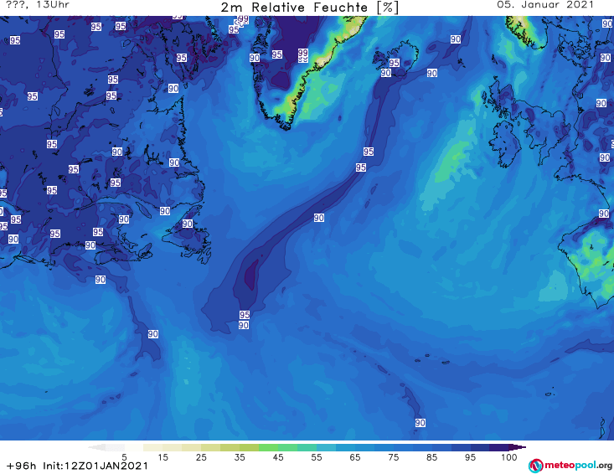This screenshot has width=614, height=474.
Task: Pick the olive-green colorbar segment near 35
Action: tap(249, 447)
